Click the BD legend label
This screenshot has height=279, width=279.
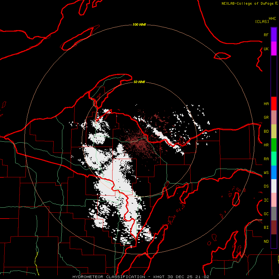[266, 131]
